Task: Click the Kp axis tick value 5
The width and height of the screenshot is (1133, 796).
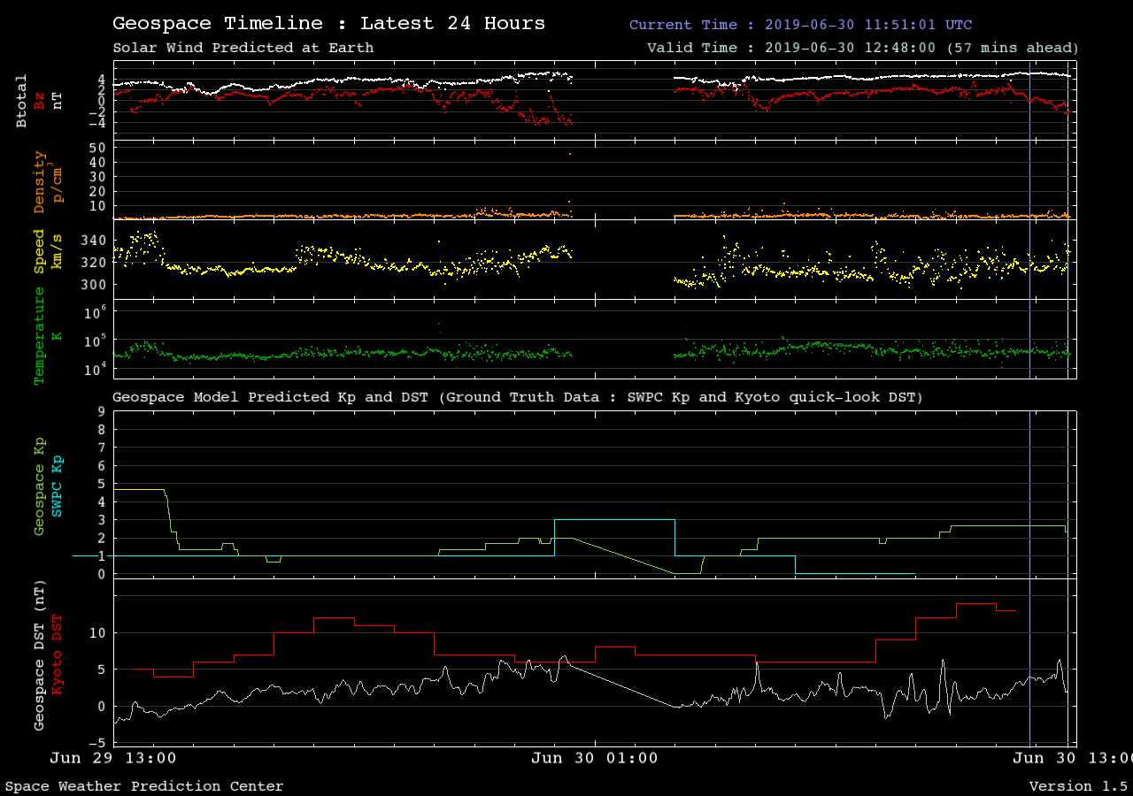Action: (x=102, y=484)
